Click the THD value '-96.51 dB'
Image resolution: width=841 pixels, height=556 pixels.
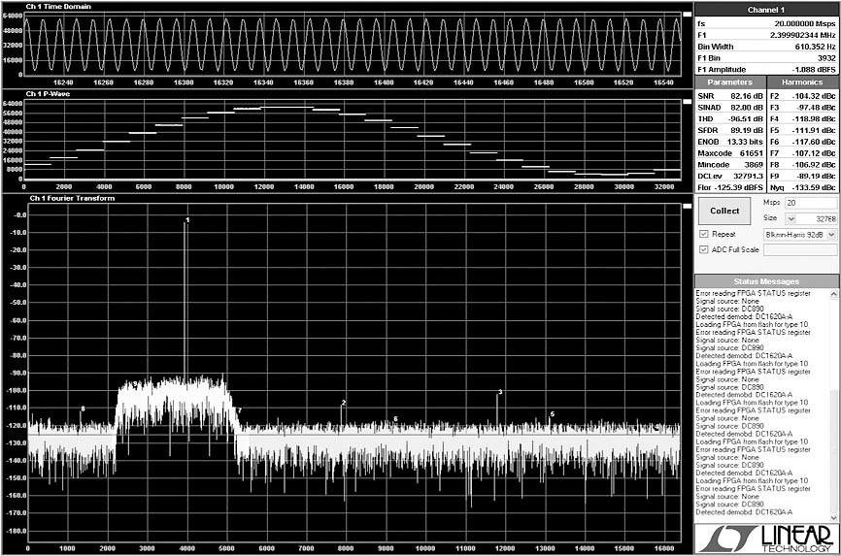746,119
